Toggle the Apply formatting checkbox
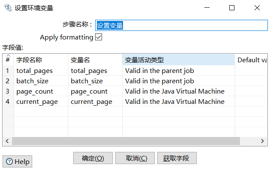Screen dimensions: 270x170 [99, 37]
